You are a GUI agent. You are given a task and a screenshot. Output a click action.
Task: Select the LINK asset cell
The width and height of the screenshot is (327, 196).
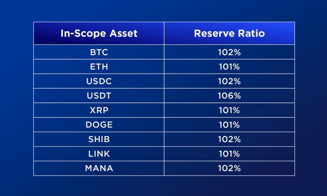click(99, 154)
